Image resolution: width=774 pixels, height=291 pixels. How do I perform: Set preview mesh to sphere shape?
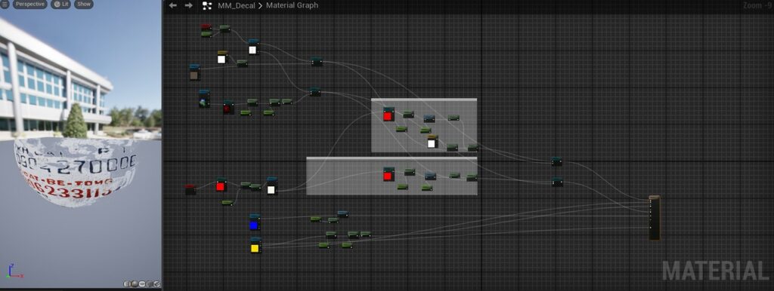point(135,283)
